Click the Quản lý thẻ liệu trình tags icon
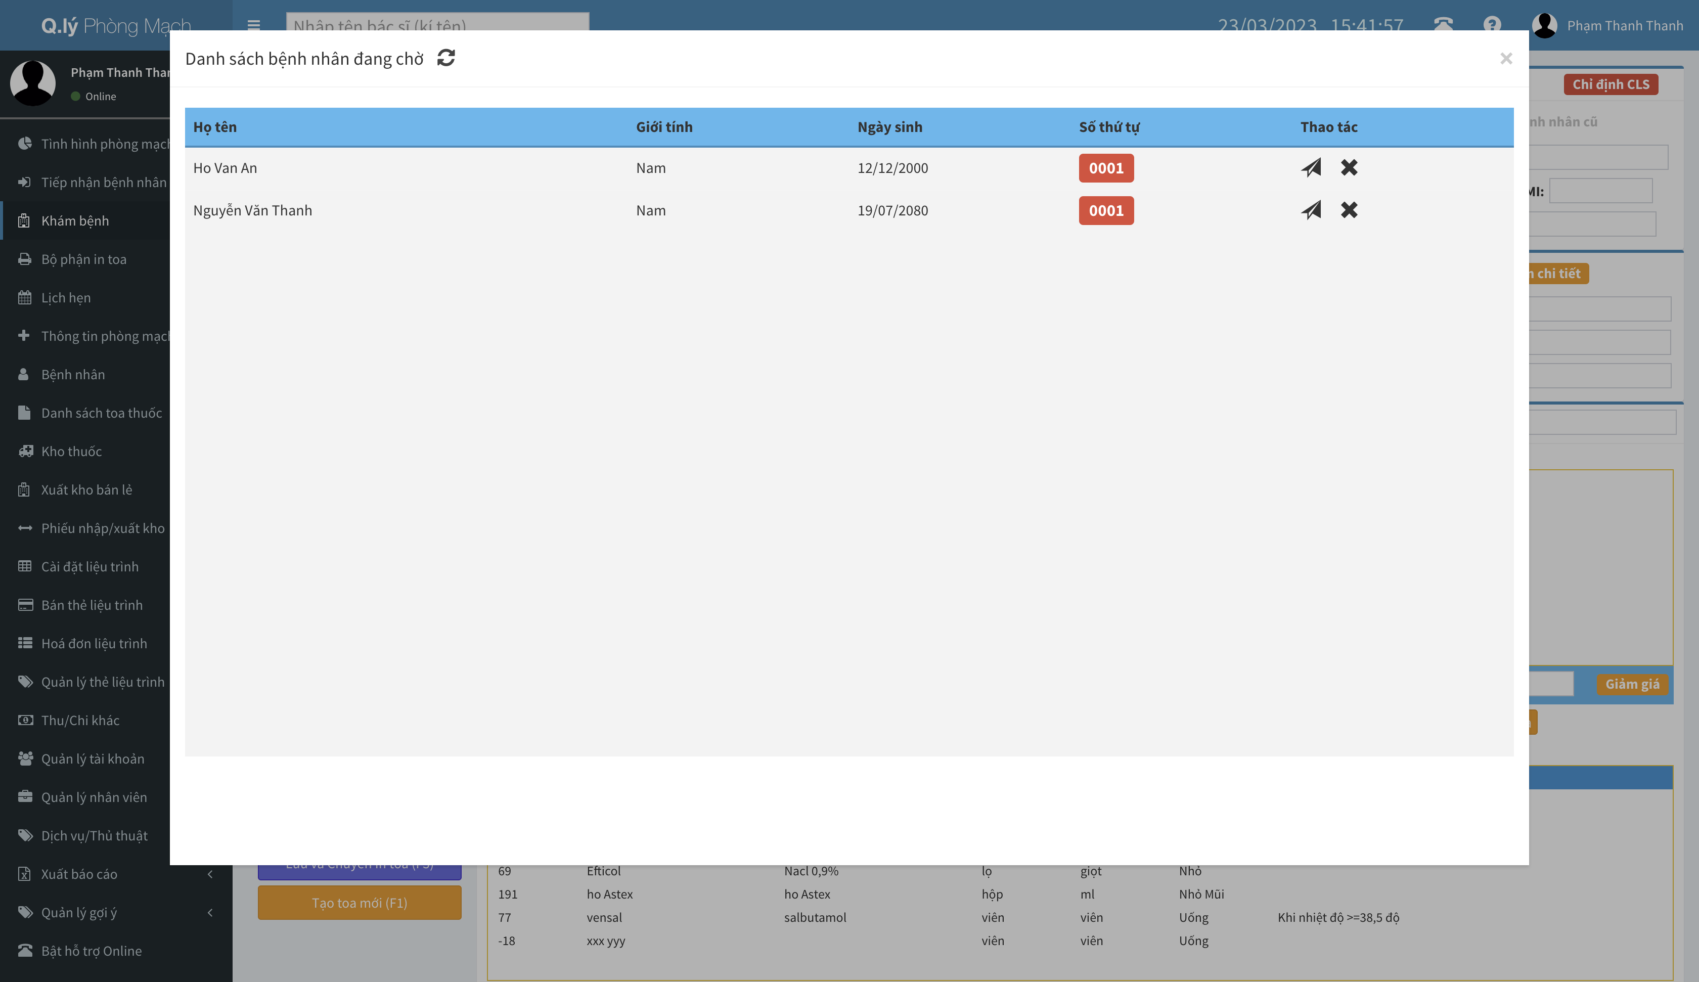 click(26, 682)
